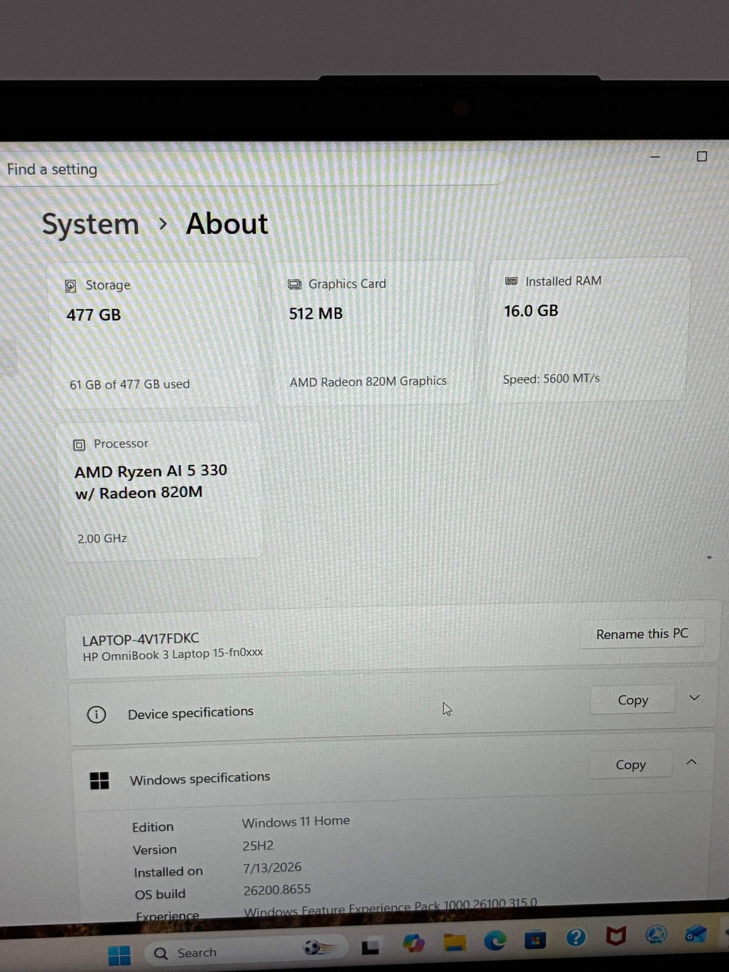Click the Windows logo beside Windows specifications

click(99, 780)
